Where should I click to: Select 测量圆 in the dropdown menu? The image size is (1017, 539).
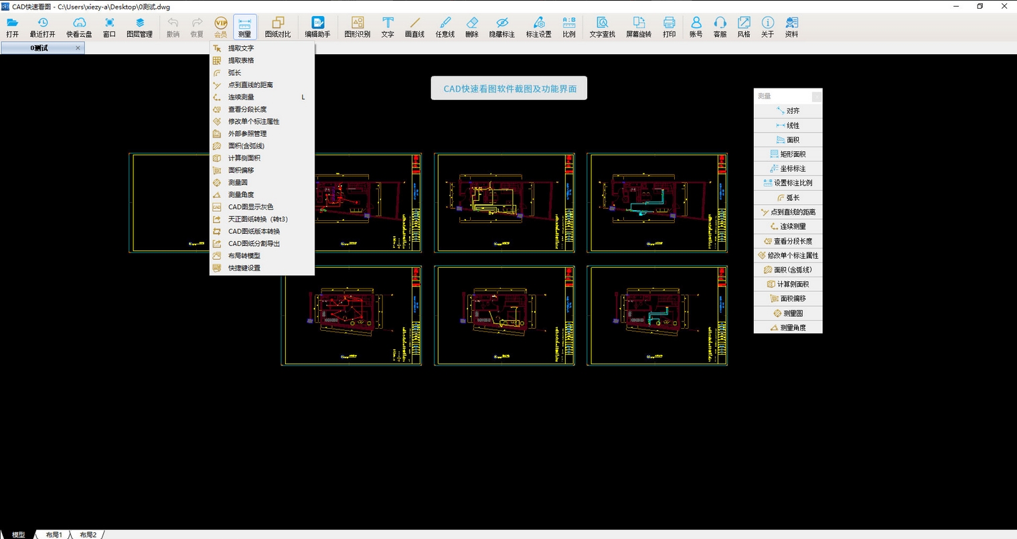[262, 182]
